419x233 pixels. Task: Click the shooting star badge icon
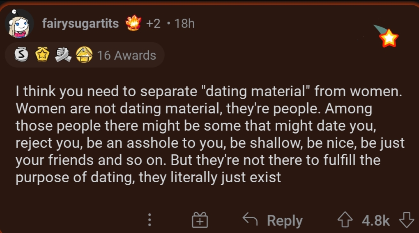pos(387,36)
